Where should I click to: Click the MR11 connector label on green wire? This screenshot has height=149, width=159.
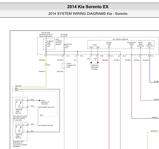49,65
